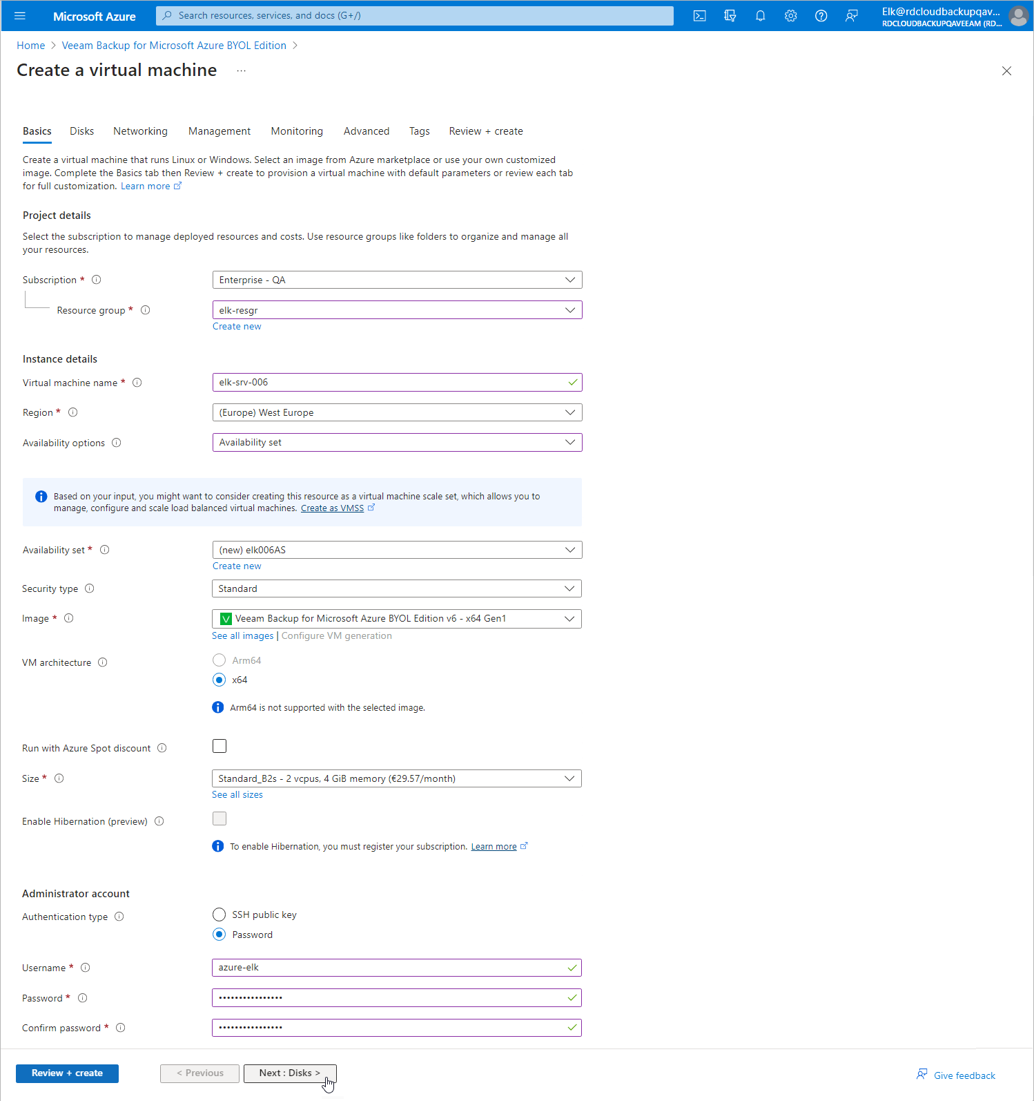Image resolution: width=1034 pixels, height=1101 pixels.
Task: Open Give feedback at the bottom
Action: (x=956, y=1075)
